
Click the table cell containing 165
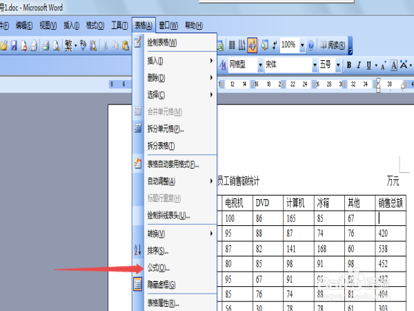pyautogui.click(x=299, y=218)
